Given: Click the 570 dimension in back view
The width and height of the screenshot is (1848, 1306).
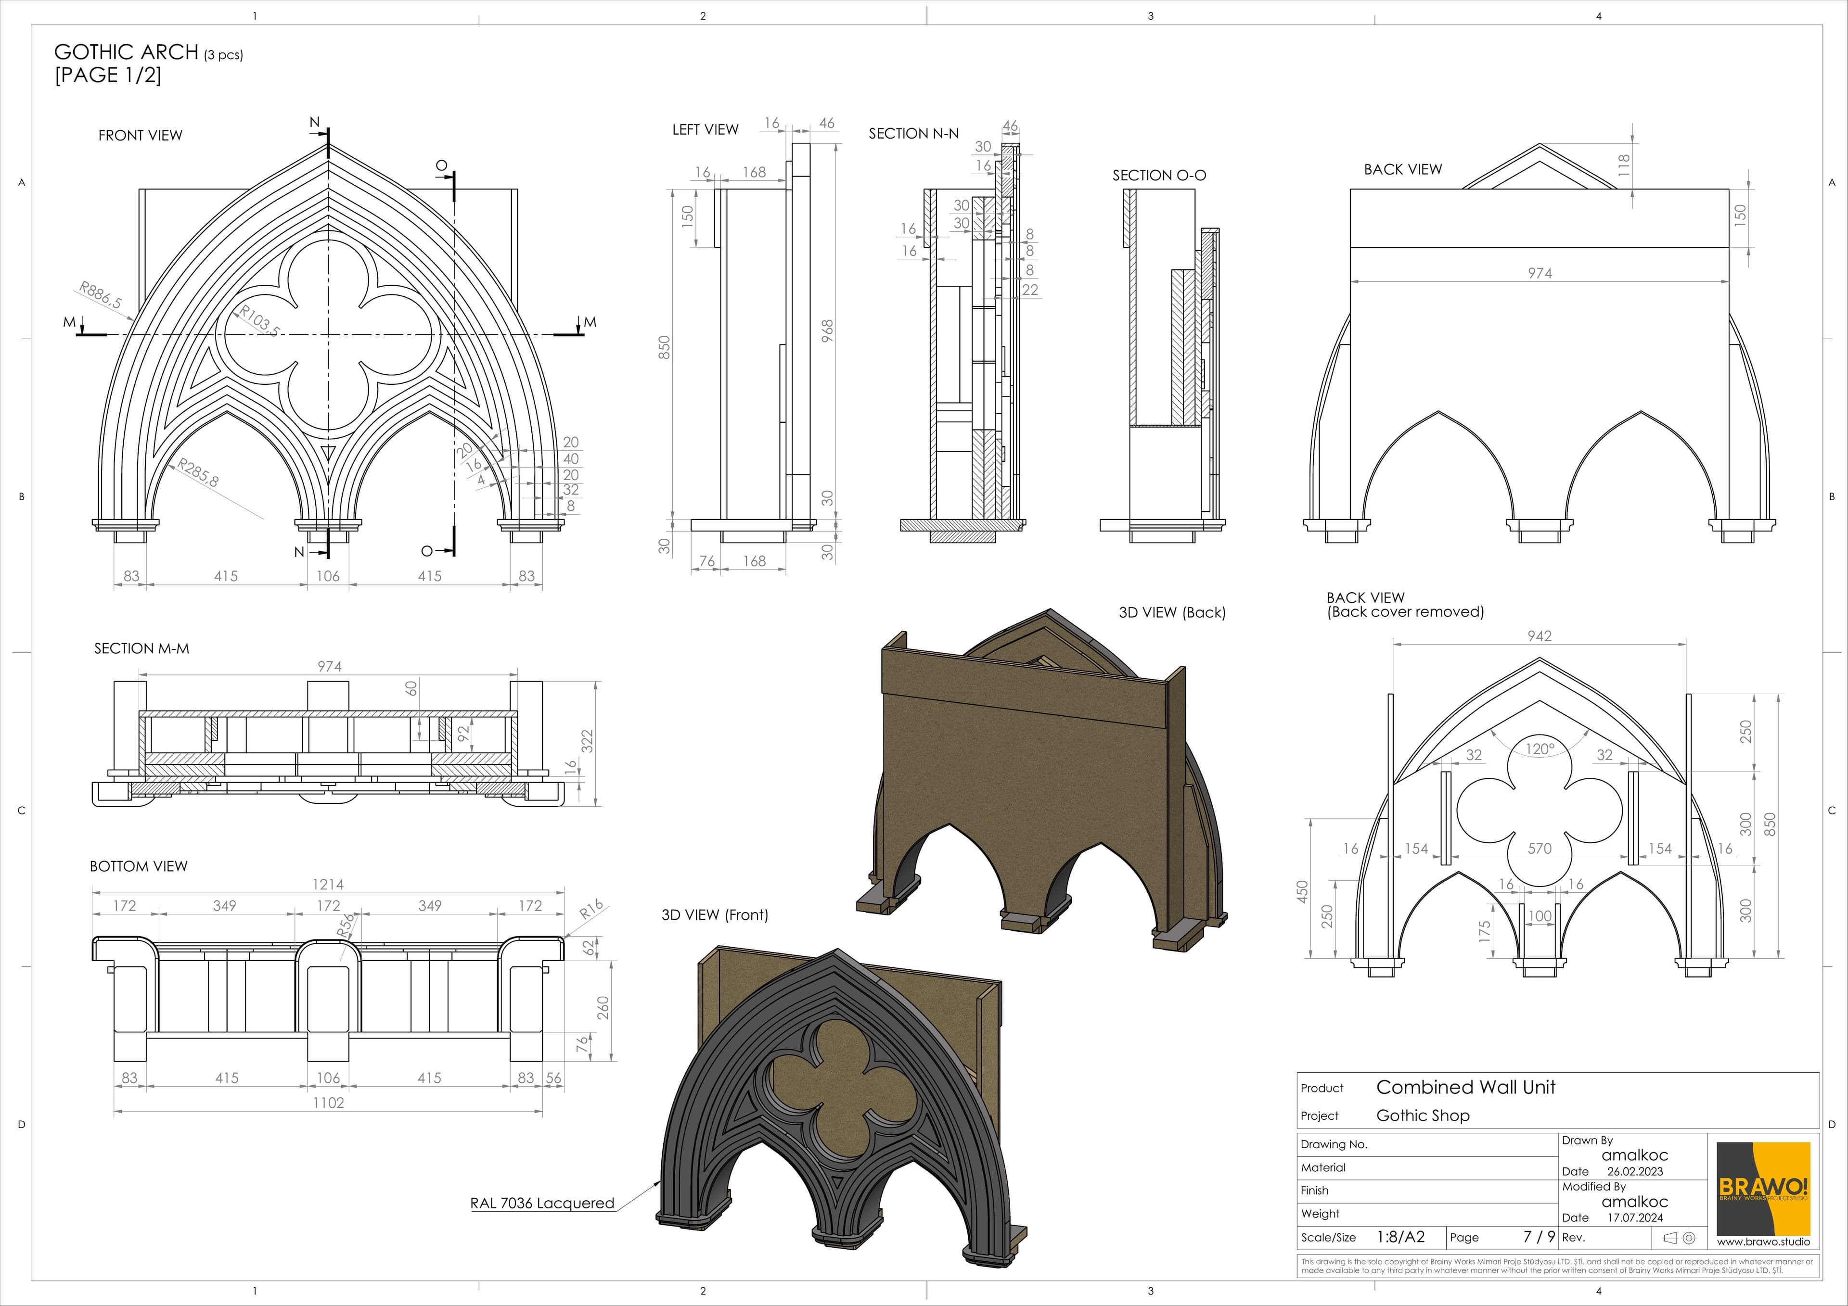Looking at the screenshot, I should [x=1540, y=848].
